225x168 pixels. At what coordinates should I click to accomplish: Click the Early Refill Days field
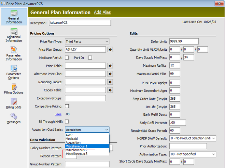point(174,115)
